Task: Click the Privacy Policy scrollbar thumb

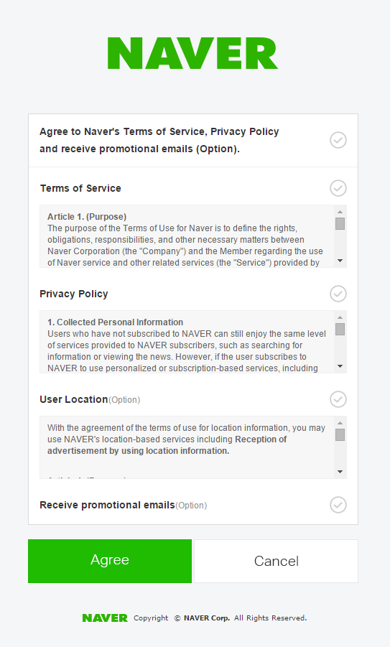Action: click(340, 330)
